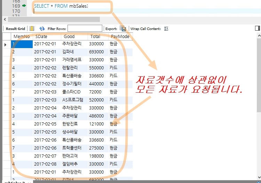The width and height of the screenshot is (261, 183).
Task: Select PayMode 현금 in 거래명세표 row
Action: [120, 60]
